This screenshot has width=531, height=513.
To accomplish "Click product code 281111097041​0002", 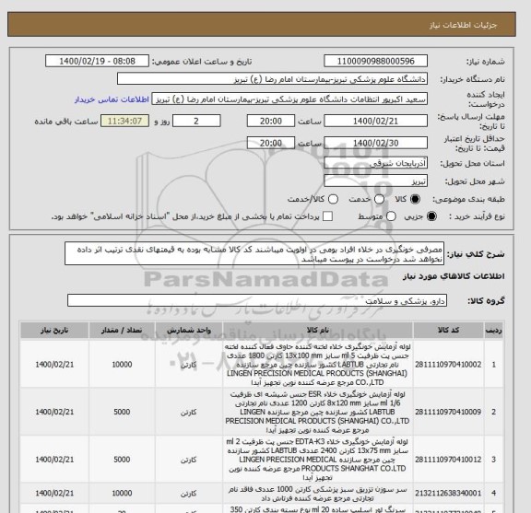I will click(x=448, y=365).
